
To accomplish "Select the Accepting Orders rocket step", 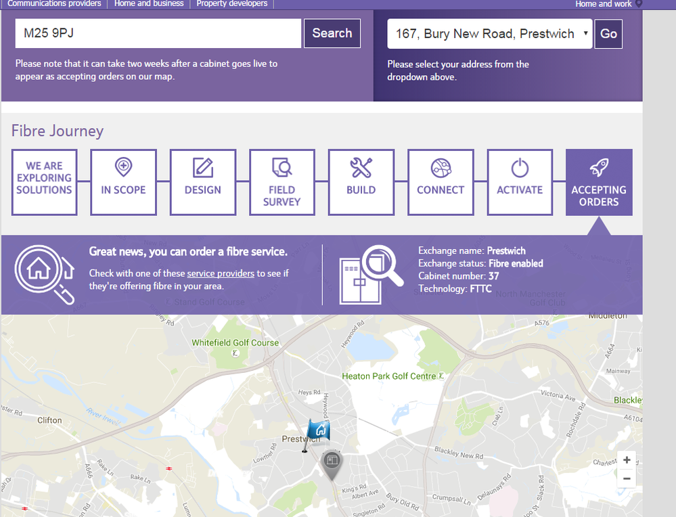I will 599,182.
